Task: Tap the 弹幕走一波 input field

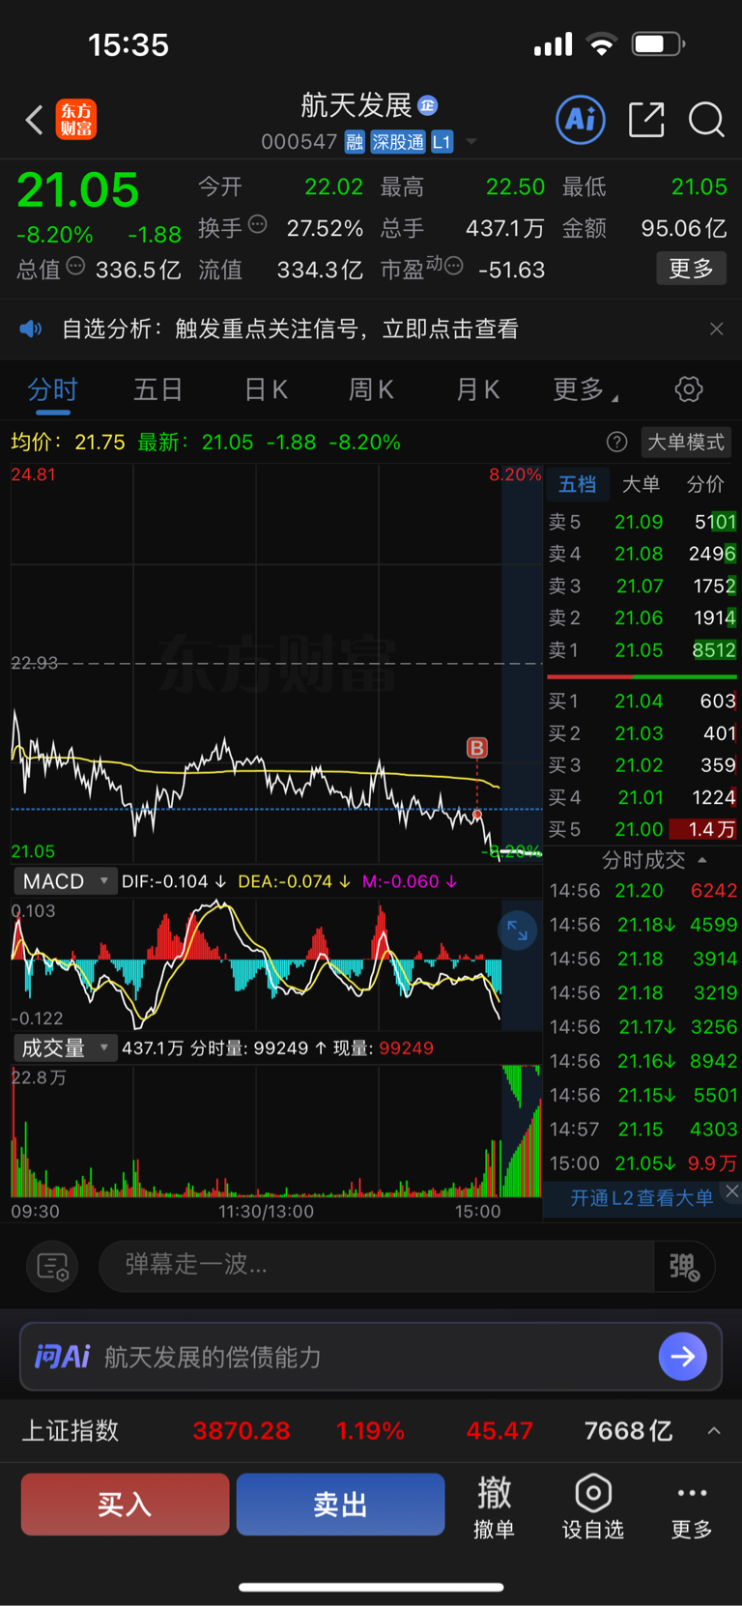Action: coord(377,1265)
